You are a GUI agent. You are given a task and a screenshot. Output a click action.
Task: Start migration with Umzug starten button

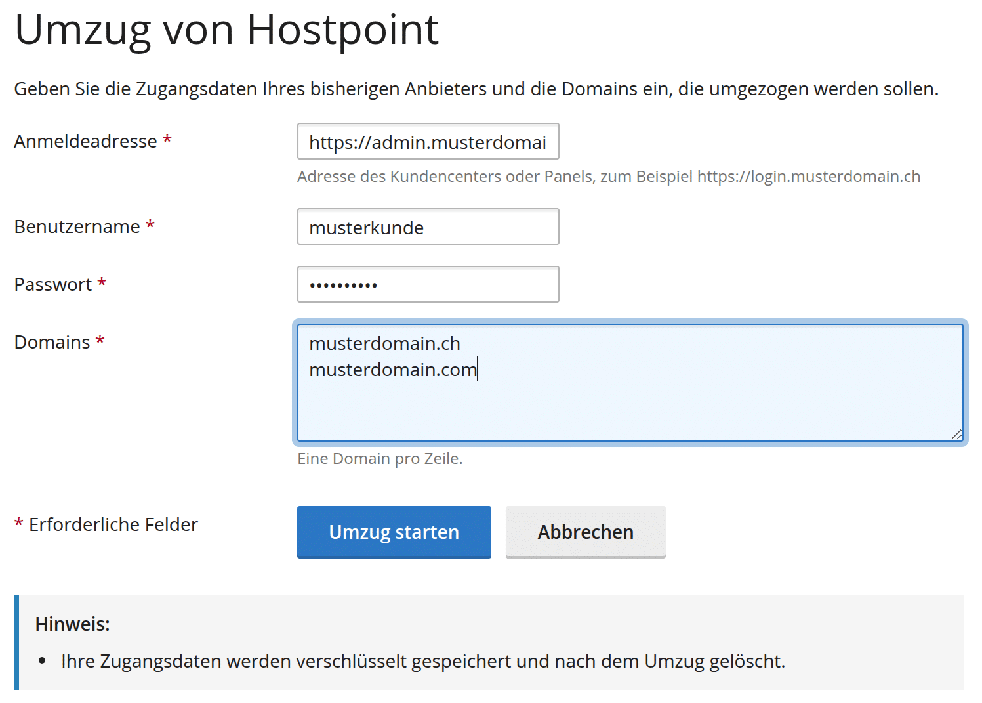[394, 532]
